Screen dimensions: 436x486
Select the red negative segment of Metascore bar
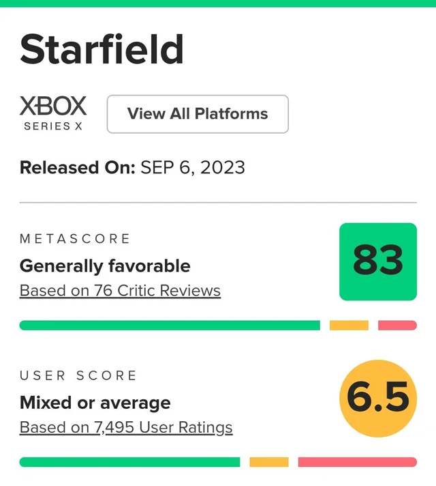pos(397,326)
